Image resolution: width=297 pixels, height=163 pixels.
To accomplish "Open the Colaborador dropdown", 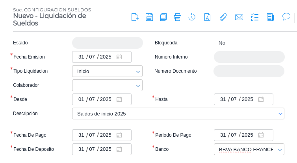I will pos(138,86).
